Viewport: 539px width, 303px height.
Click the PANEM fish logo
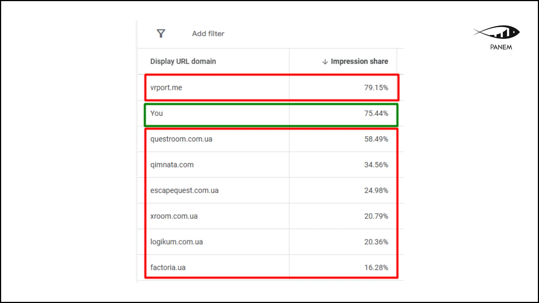(497, 32)
